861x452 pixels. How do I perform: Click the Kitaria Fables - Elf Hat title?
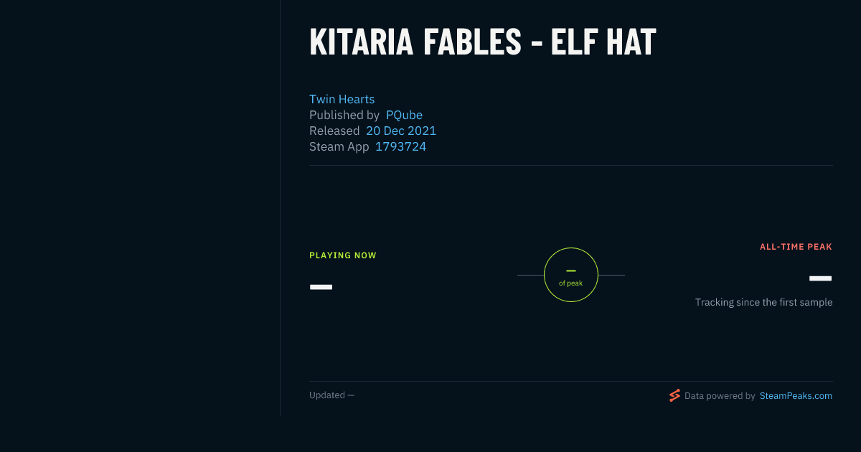click(483, 42)
